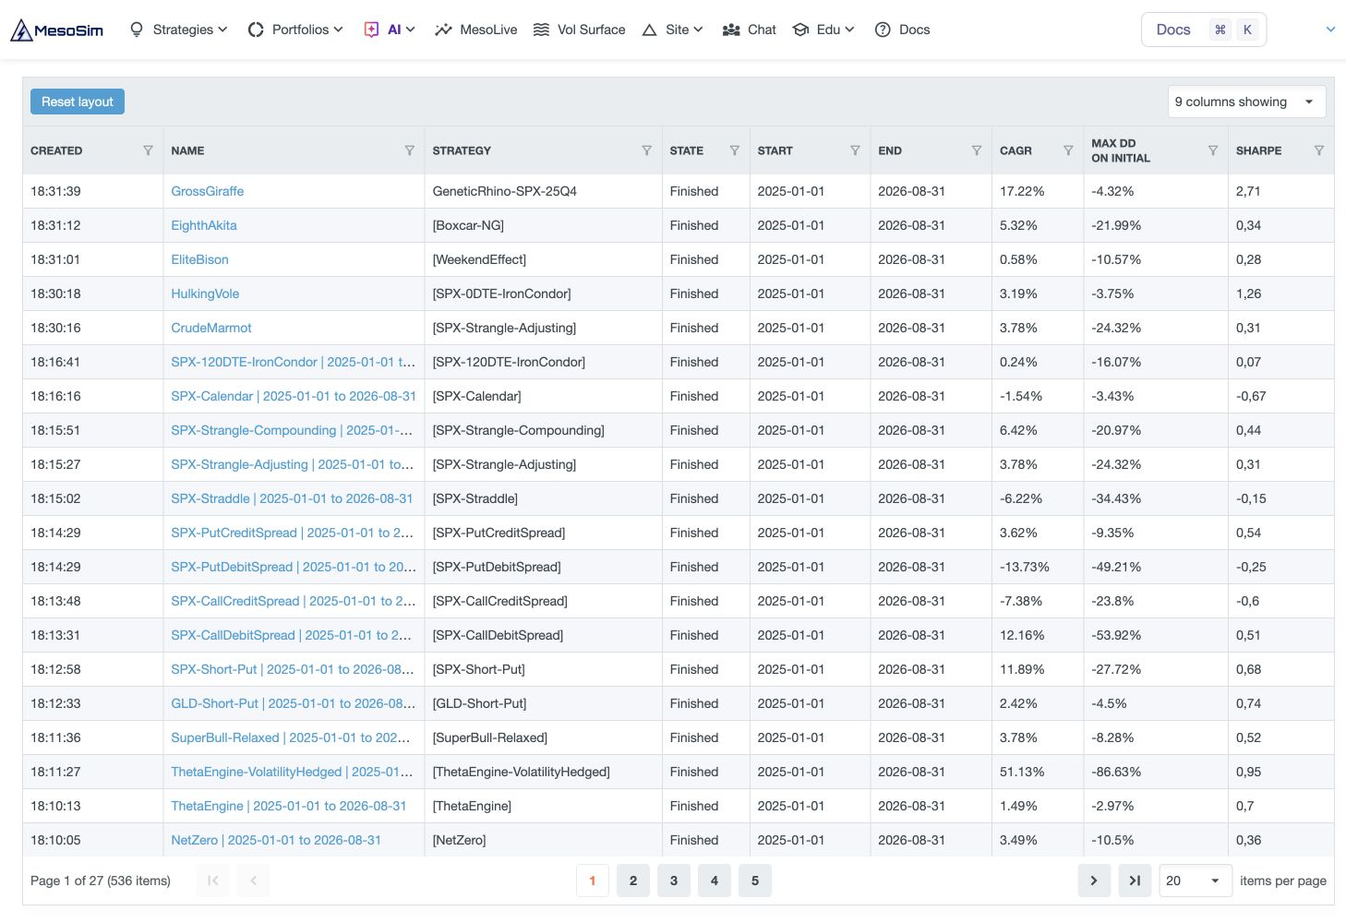
Task: Open filter for END column
Action: click(x=976, y=150)
